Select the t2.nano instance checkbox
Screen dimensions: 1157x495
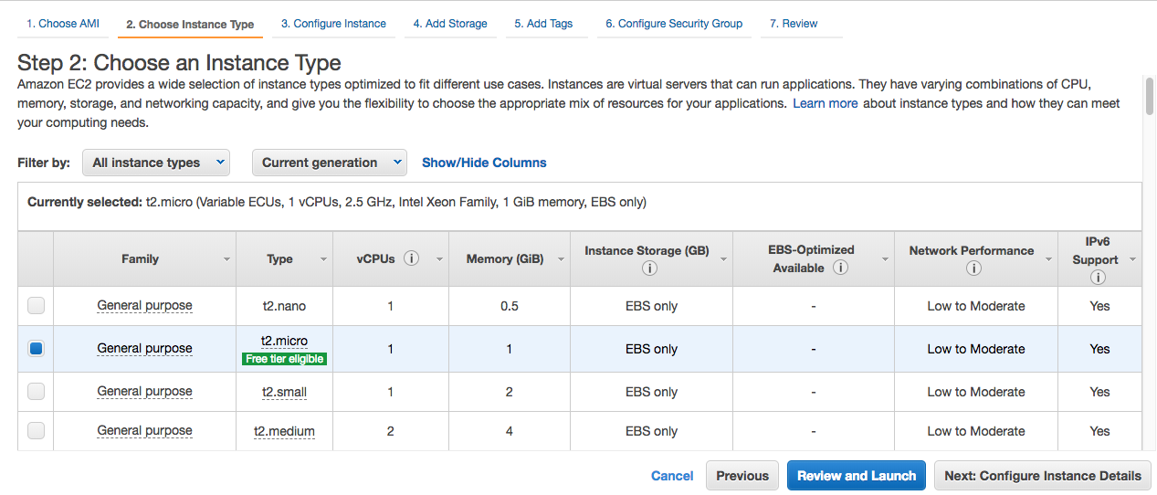click(x=36, y=306)
